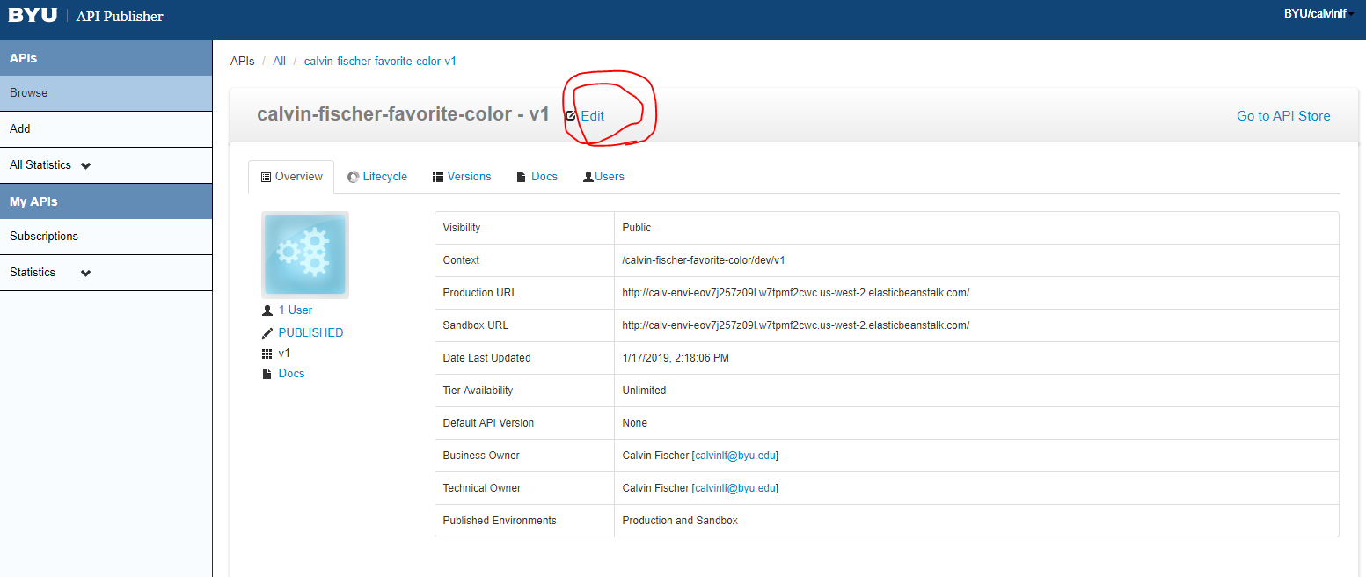Image resolution: width=1366 pixels, height=577 pixels.
Task: Click the My APIs sidebar section header
Action: (106, 201)
